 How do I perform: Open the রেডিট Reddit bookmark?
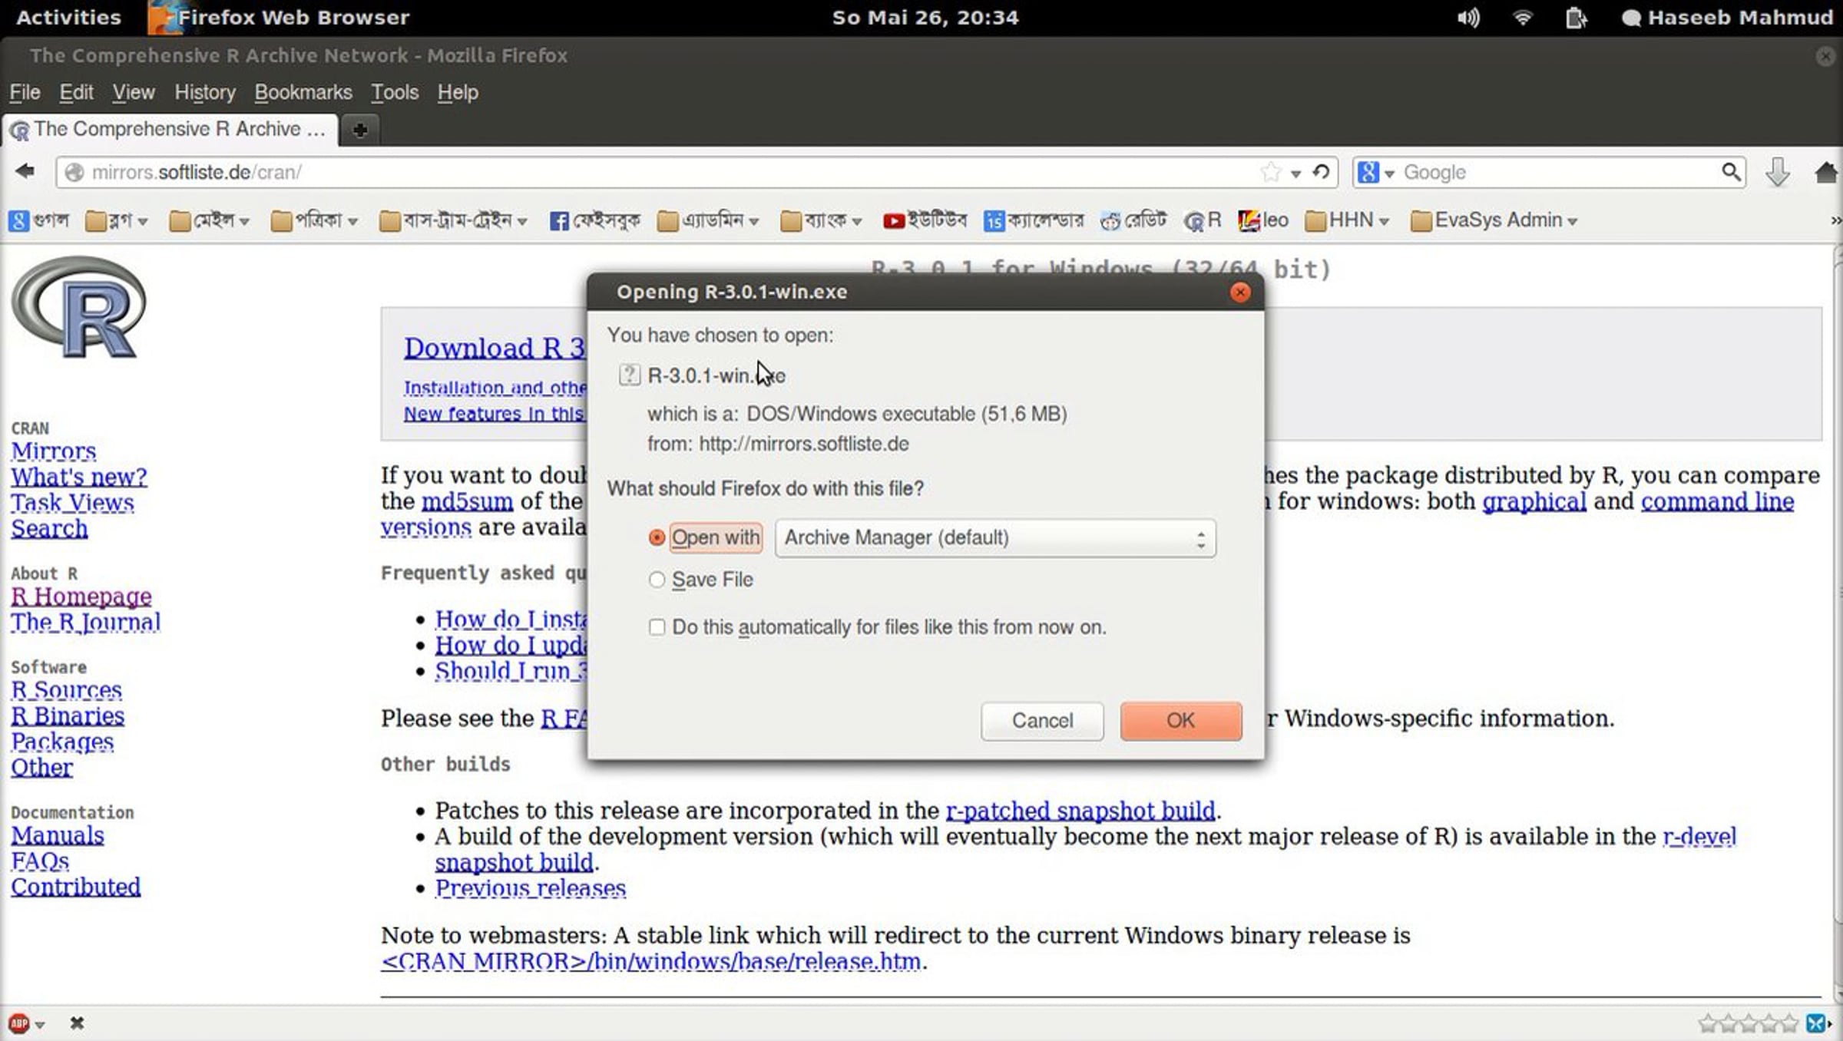pyautogui.click(x=1133, y=220)
